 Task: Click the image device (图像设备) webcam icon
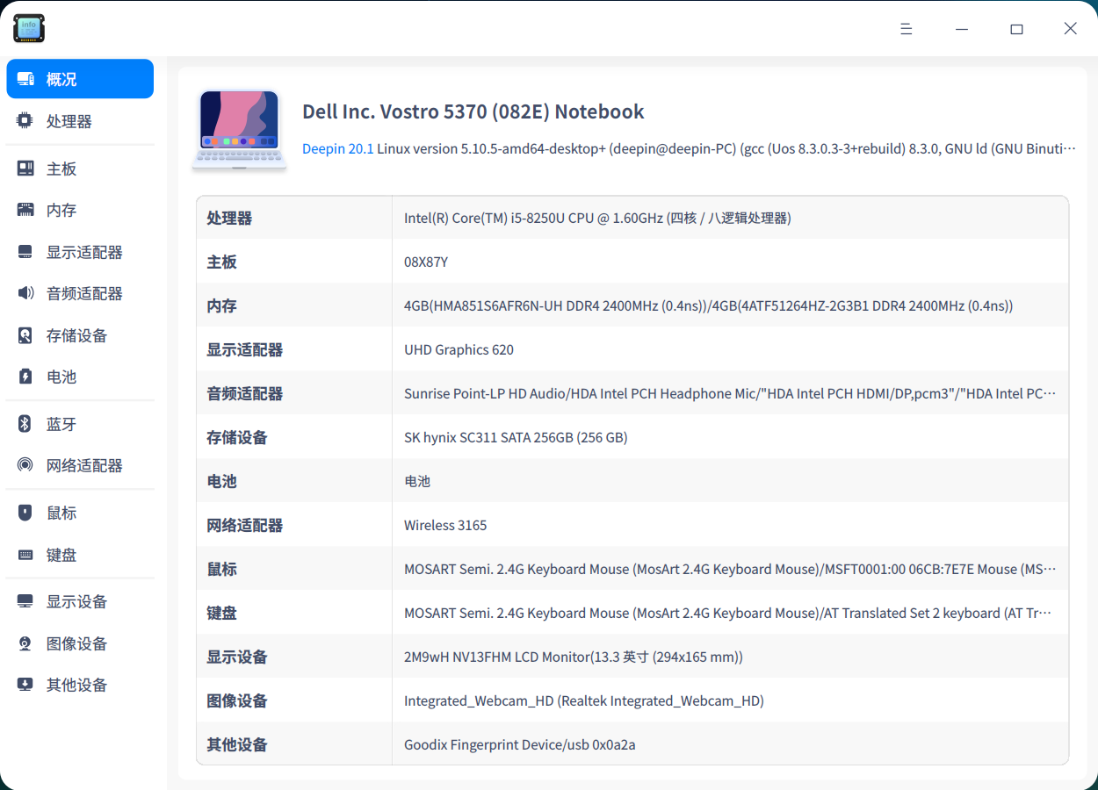25,643
